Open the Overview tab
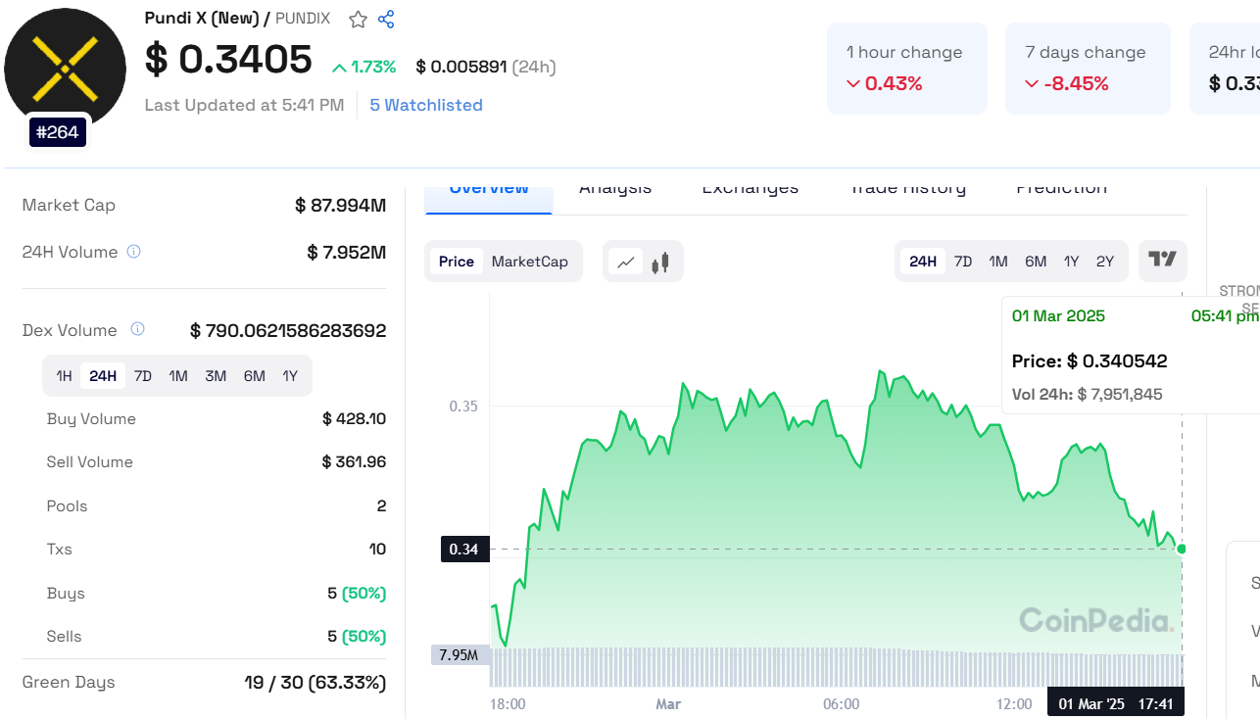The height and width of the screenshot is (719, 1260). point(489,189)
